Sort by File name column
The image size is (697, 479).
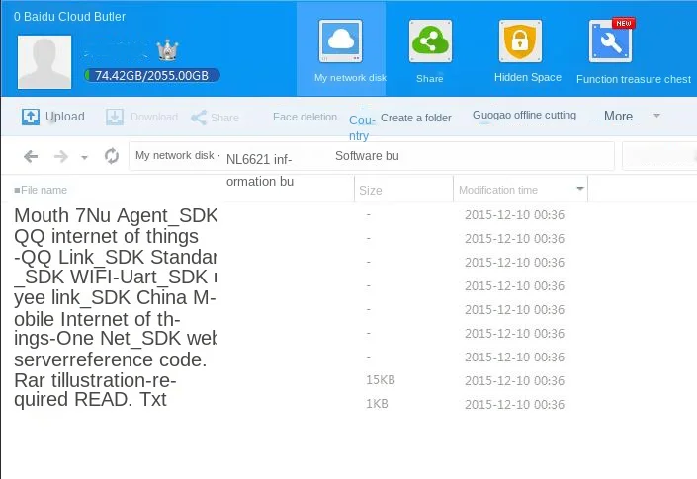pos(44,190)
